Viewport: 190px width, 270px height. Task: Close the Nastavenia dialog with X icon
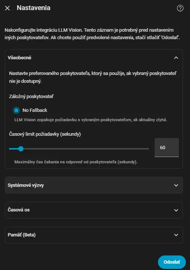click(7, 8)
